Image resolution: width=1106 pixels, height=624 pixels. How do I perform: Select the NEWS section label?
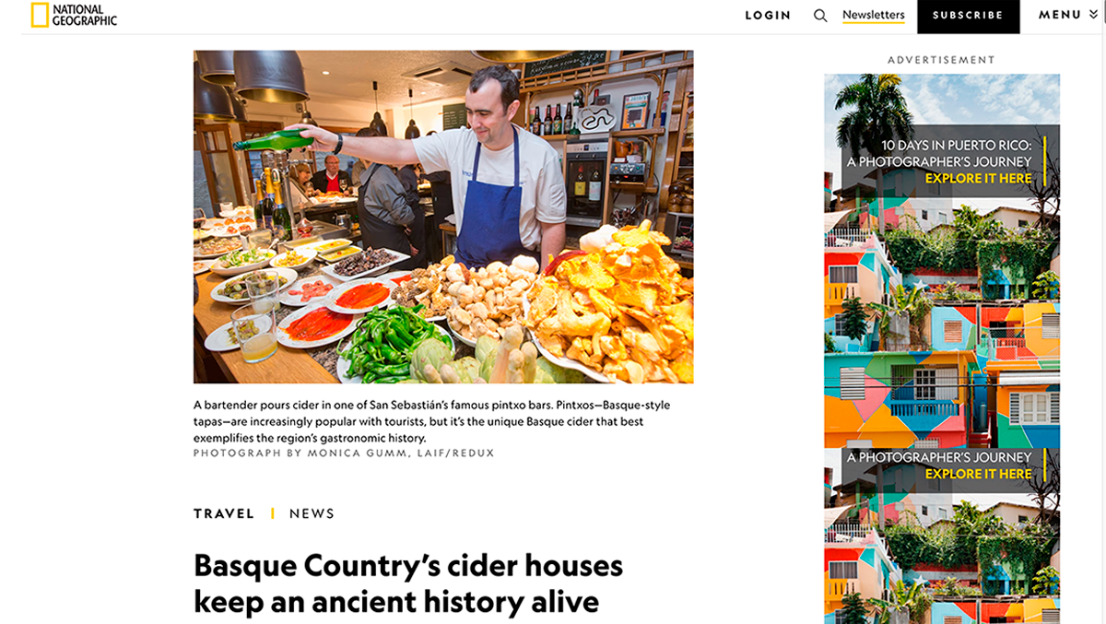coord(312,513)
